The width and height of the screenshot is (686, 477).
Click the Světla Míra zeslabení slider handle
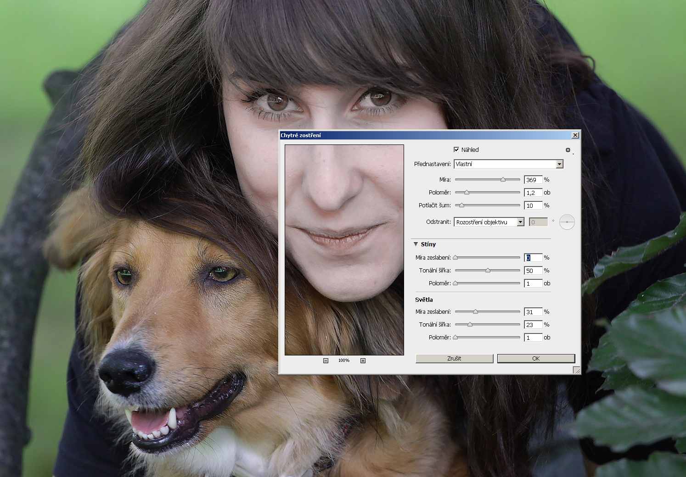[475, 312]
